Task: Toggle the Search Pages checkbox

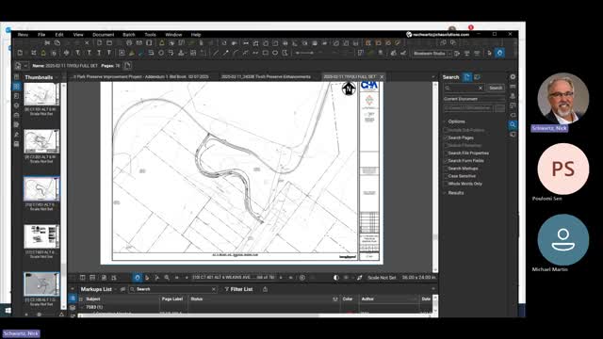Action: click(446, 137)
